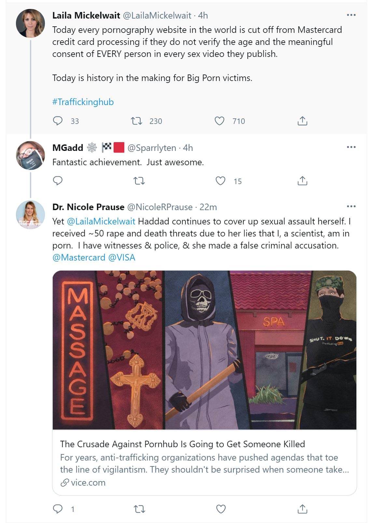The height and width of the screenshot is (523, 372).
Task: Retweet MGadd's tweet
Action: (x=139, y=181)
